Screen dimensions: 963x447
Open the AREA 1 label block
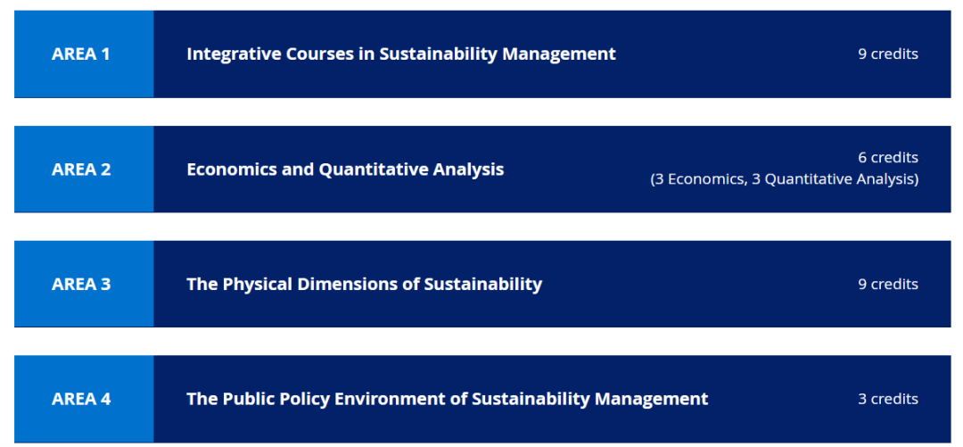tap(84, 54)
